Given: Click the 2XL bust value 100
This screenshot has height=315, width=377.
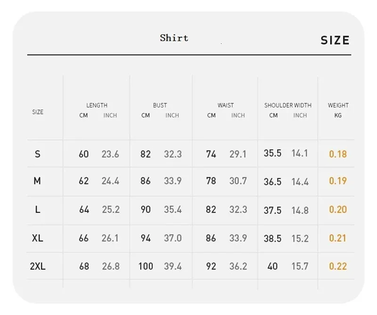Looking at the screenshot, I should click(146, 266).
